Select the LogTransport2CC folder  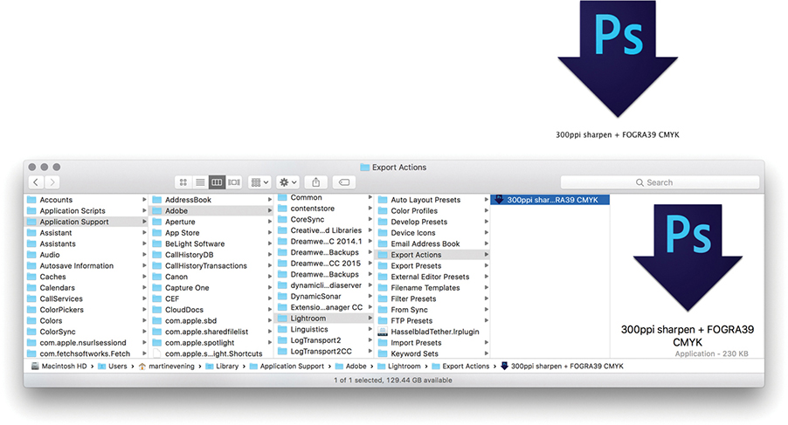pos(324,351)
